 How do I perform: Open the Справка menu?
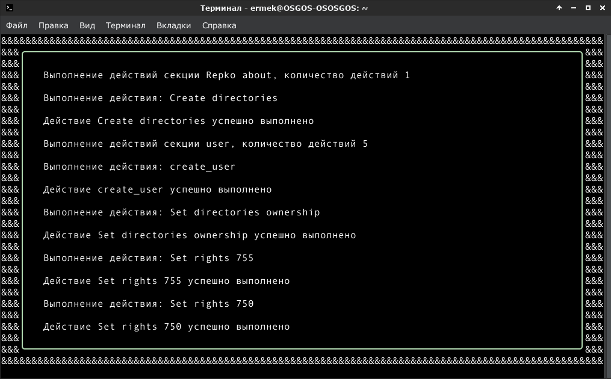[219, 26]
